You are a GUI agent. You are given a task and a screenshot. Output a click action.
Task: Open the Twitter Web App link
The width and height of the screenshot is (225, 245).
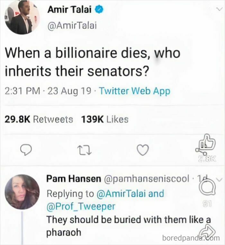tap(134, 91)
